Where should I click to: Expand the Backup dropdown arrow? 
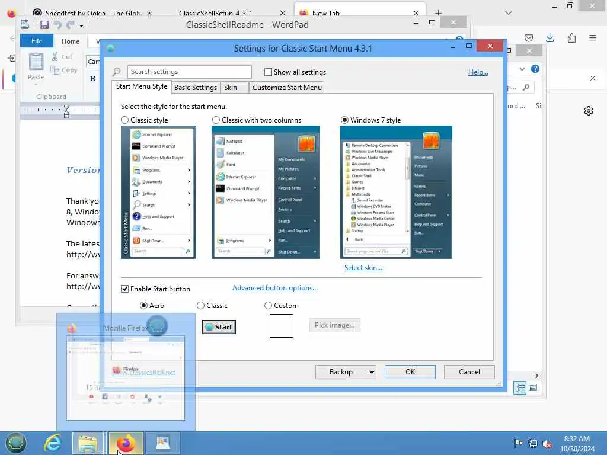pos(372,372)
